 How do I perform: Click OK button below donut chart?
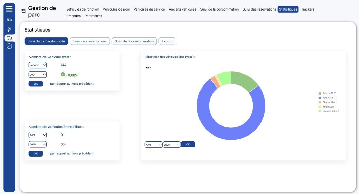(188, 144)
